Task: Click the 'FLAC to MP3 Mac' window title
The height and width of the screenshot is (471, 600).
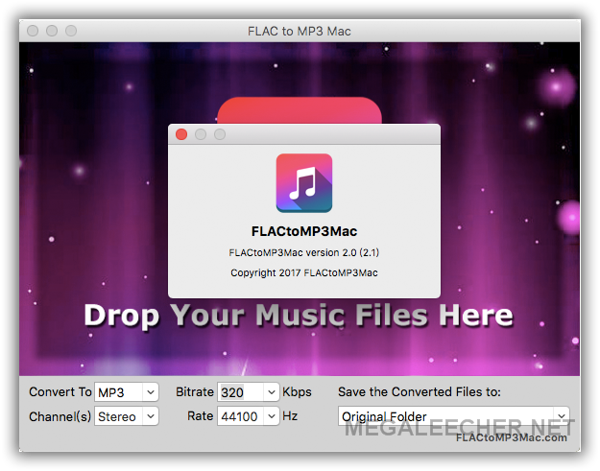Action: point(300,31)
